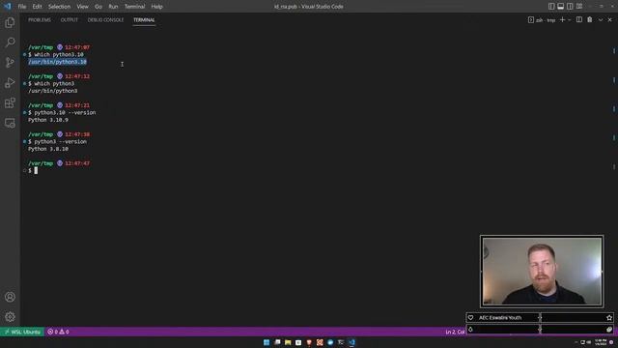
Task: Click the '/usr/bin/python3' output line
Action: 53,91
